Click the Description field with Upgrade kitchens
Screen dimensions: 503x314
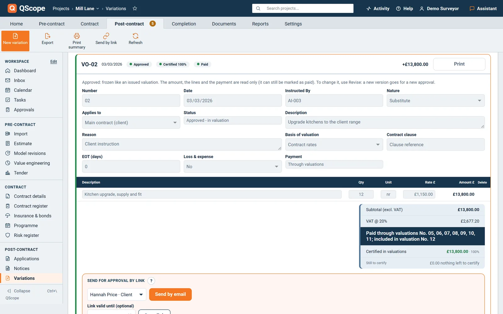click(385, 122)
